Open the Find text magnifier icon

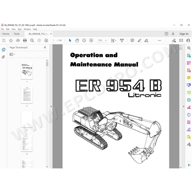(x=32, y=40)
